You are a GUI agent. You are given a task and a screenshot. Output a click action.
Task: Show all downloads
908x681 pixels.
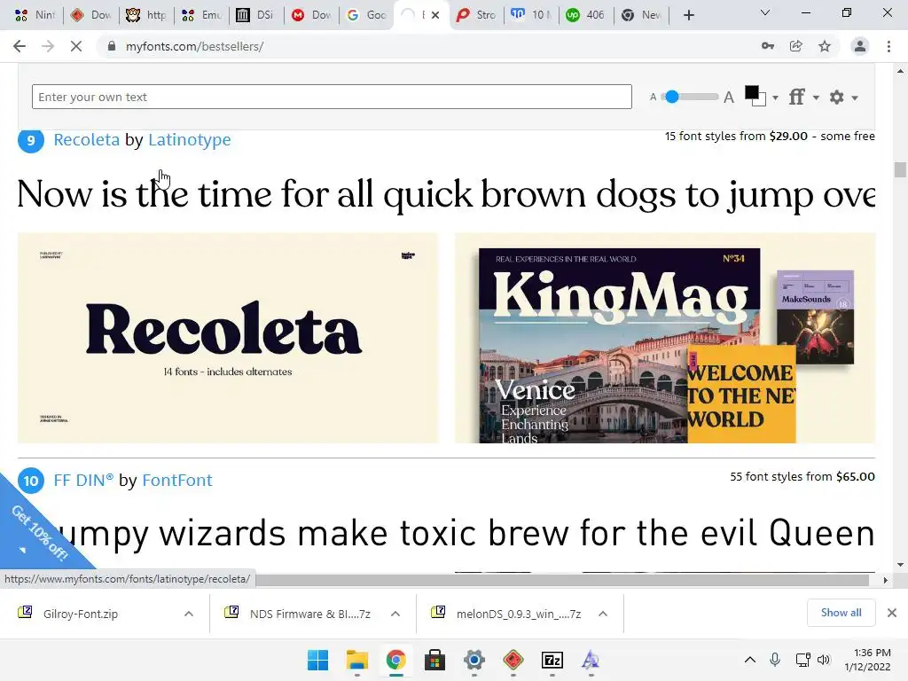point(841,613)
